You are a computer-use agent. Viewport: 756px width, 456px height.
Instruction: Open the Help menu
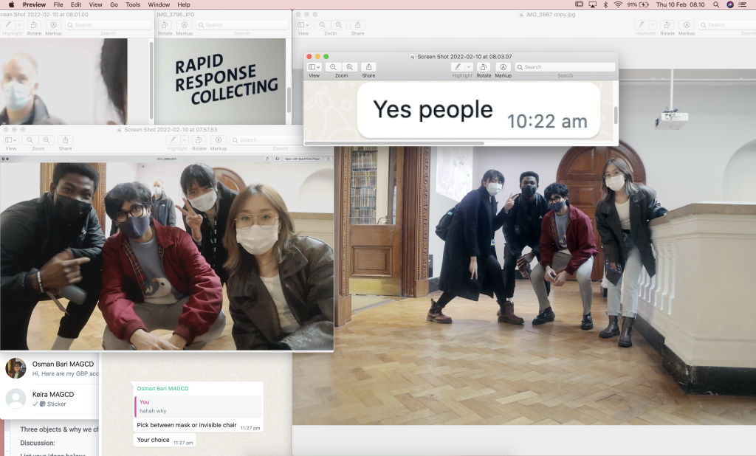pyautogui.click(x=184, y=4)
